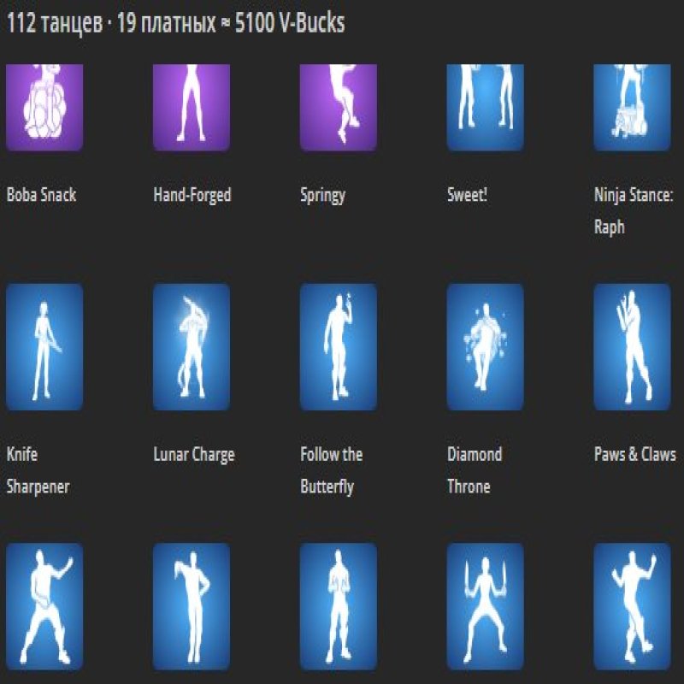
Task: Click the "Lunar Charge" name text
Action: pyautogui.click(x=193, y=455)
